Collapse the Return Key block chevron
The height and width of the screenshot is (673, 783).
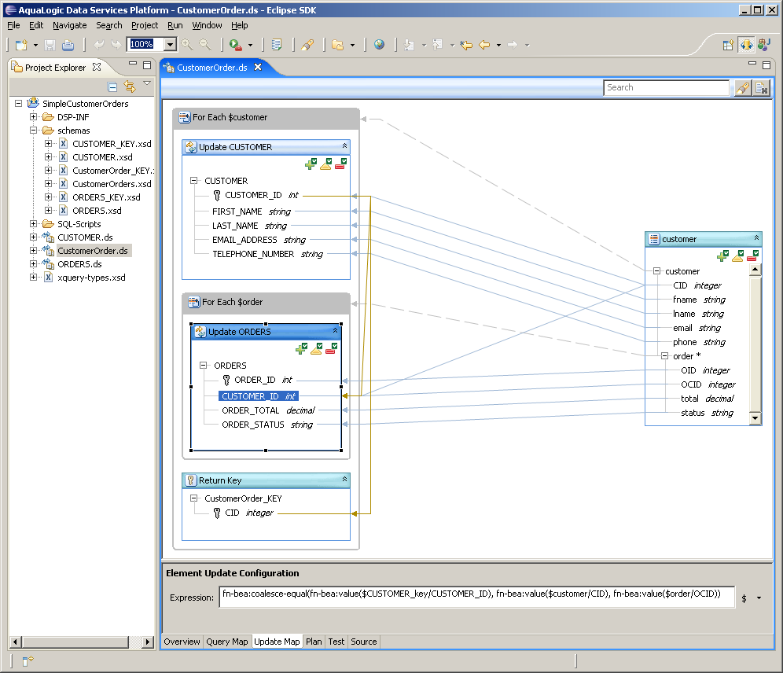(344, 479)
